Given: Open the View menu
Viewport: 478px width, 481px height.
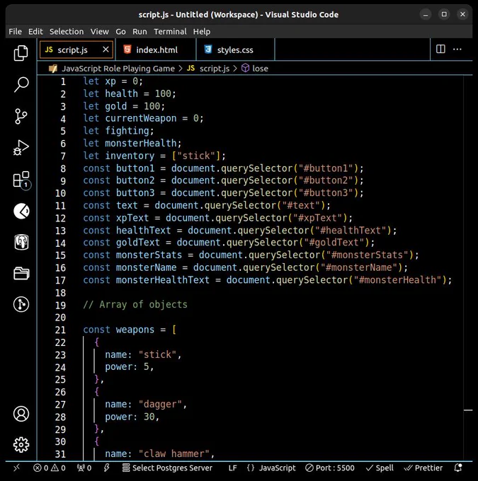Looking at the screenshot, I should 100,31.
